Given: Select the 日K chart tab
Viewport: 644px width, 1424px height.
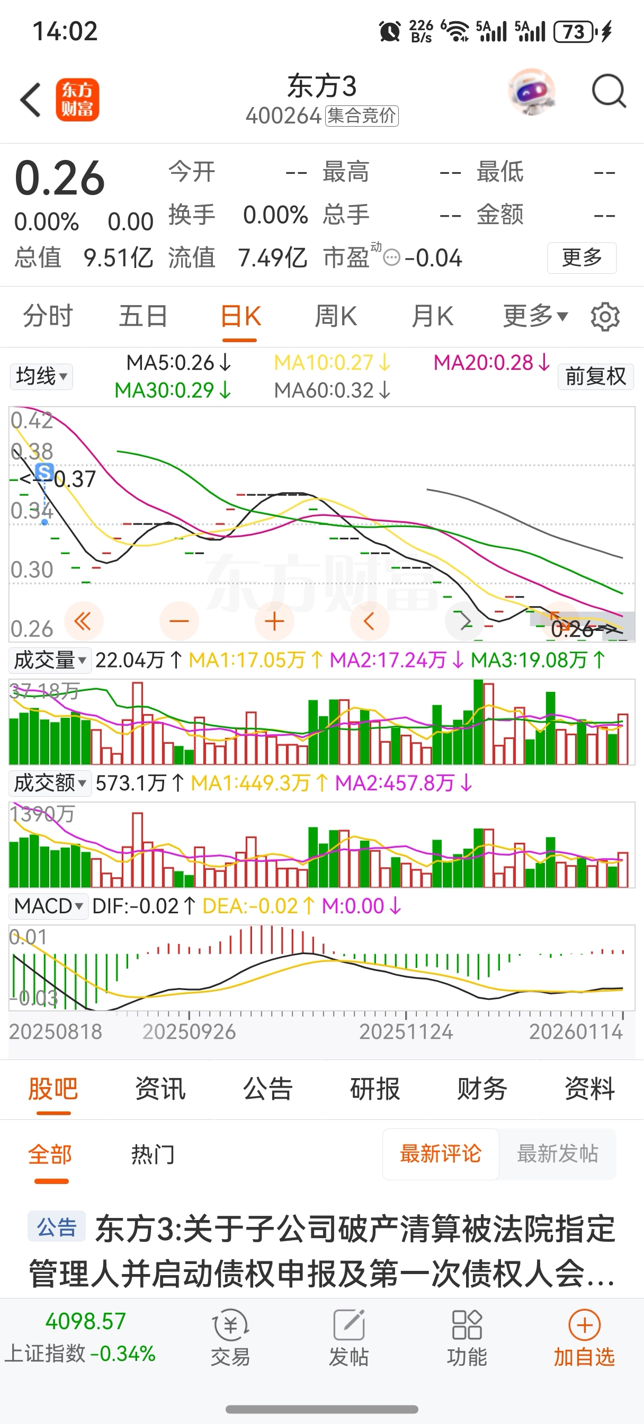Looking at the screenshot, I should pos(240,316).
